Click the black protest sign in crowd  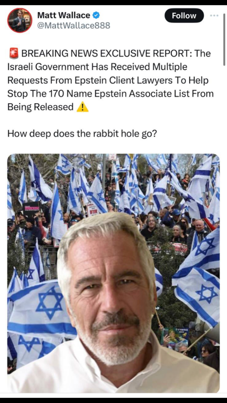coord(32,209)
